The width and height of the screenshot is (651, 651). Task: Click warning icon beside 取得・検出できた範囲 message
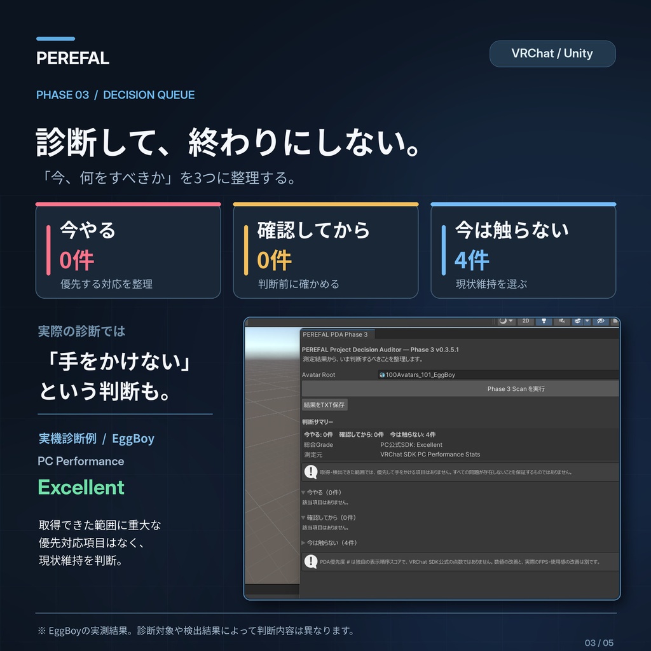(x=310, y=472)
